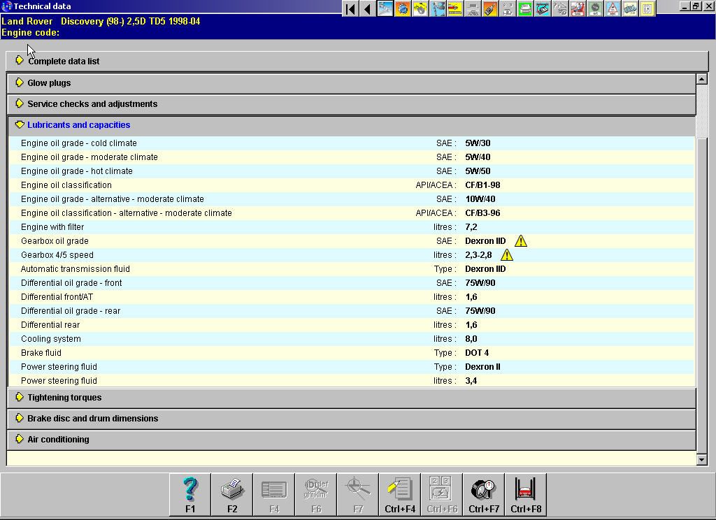Click the 10W/40 alternative oil grade value
Viewport: 716px width, 520px height.
point(480,199)
